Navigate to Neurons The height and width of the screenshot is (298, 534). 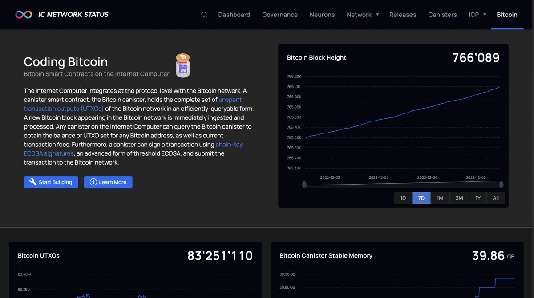click(322, 15)
